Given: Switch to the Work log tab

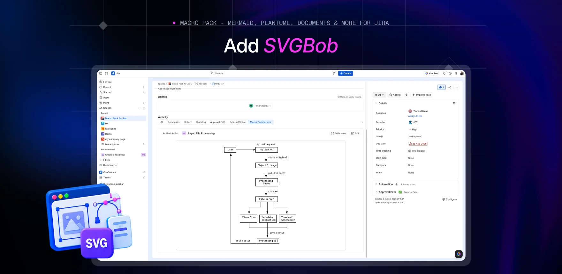Looking at the screenshot, I should (201, 122).
